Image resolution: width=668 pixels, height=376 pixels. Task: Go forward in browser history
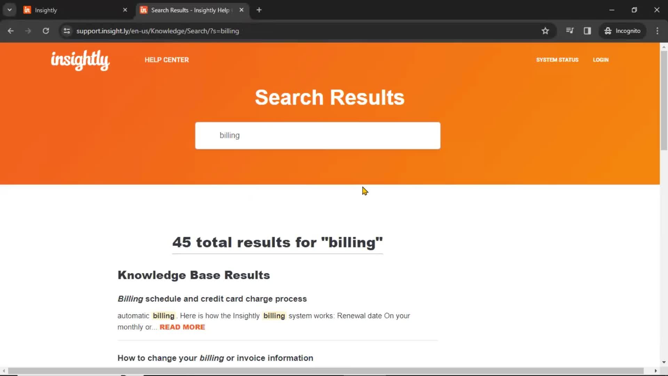coord(28,31)
